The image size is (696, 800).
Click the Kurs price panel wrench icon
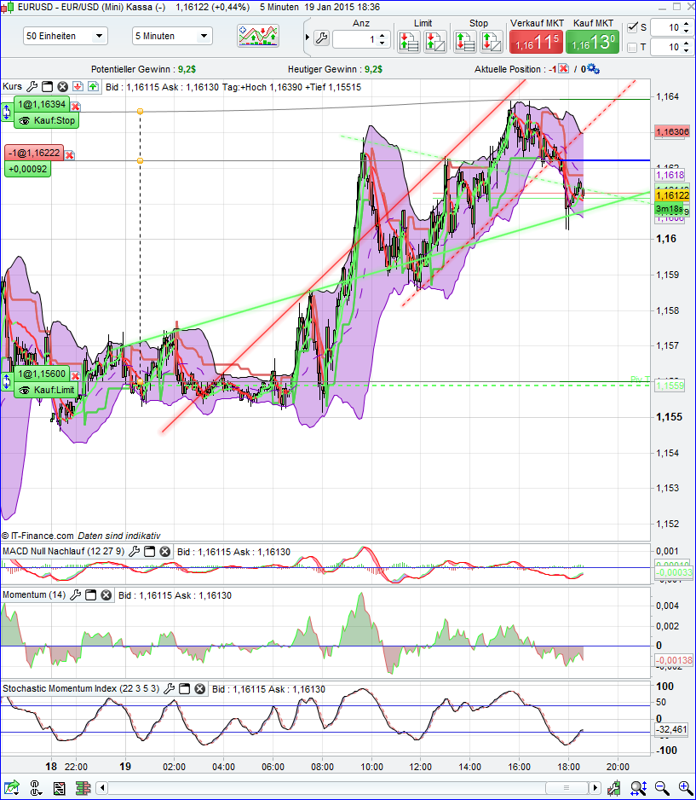coord(32,86)
